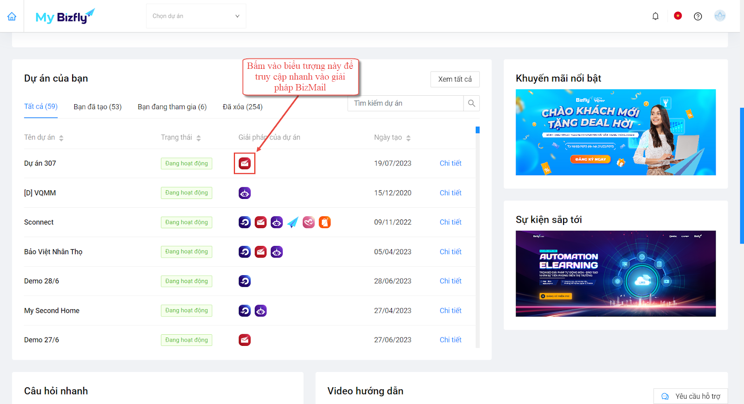Open the Chọn dự án dropdown
Screen dimensions: 744x404
coord(196,16)
